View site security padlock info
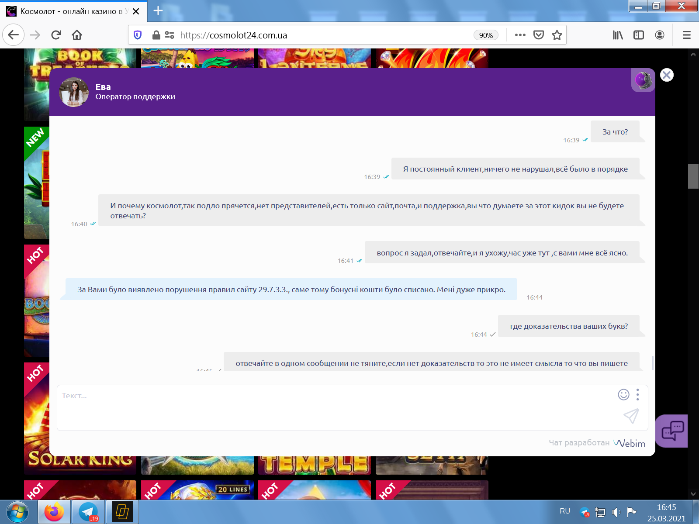 156,35
